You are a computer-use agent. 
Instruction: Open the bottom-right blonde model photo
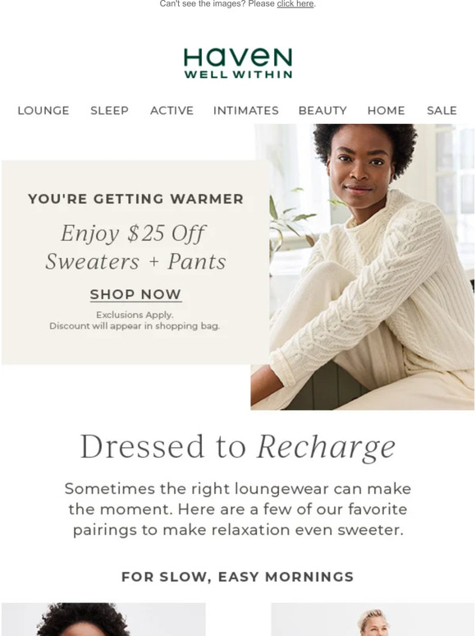373,619
